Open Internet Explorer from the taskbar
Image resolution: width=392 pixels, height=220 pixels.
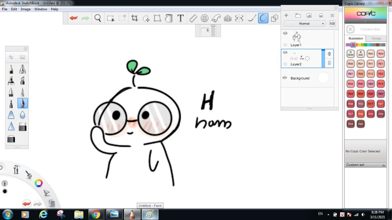coord(43,214)
